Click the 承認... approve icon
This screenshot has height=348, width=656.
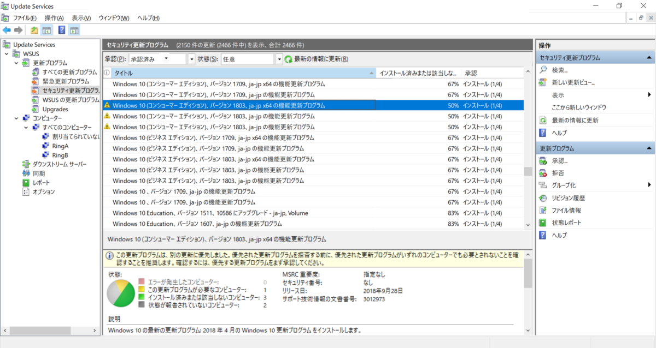(x=543, y=161)
